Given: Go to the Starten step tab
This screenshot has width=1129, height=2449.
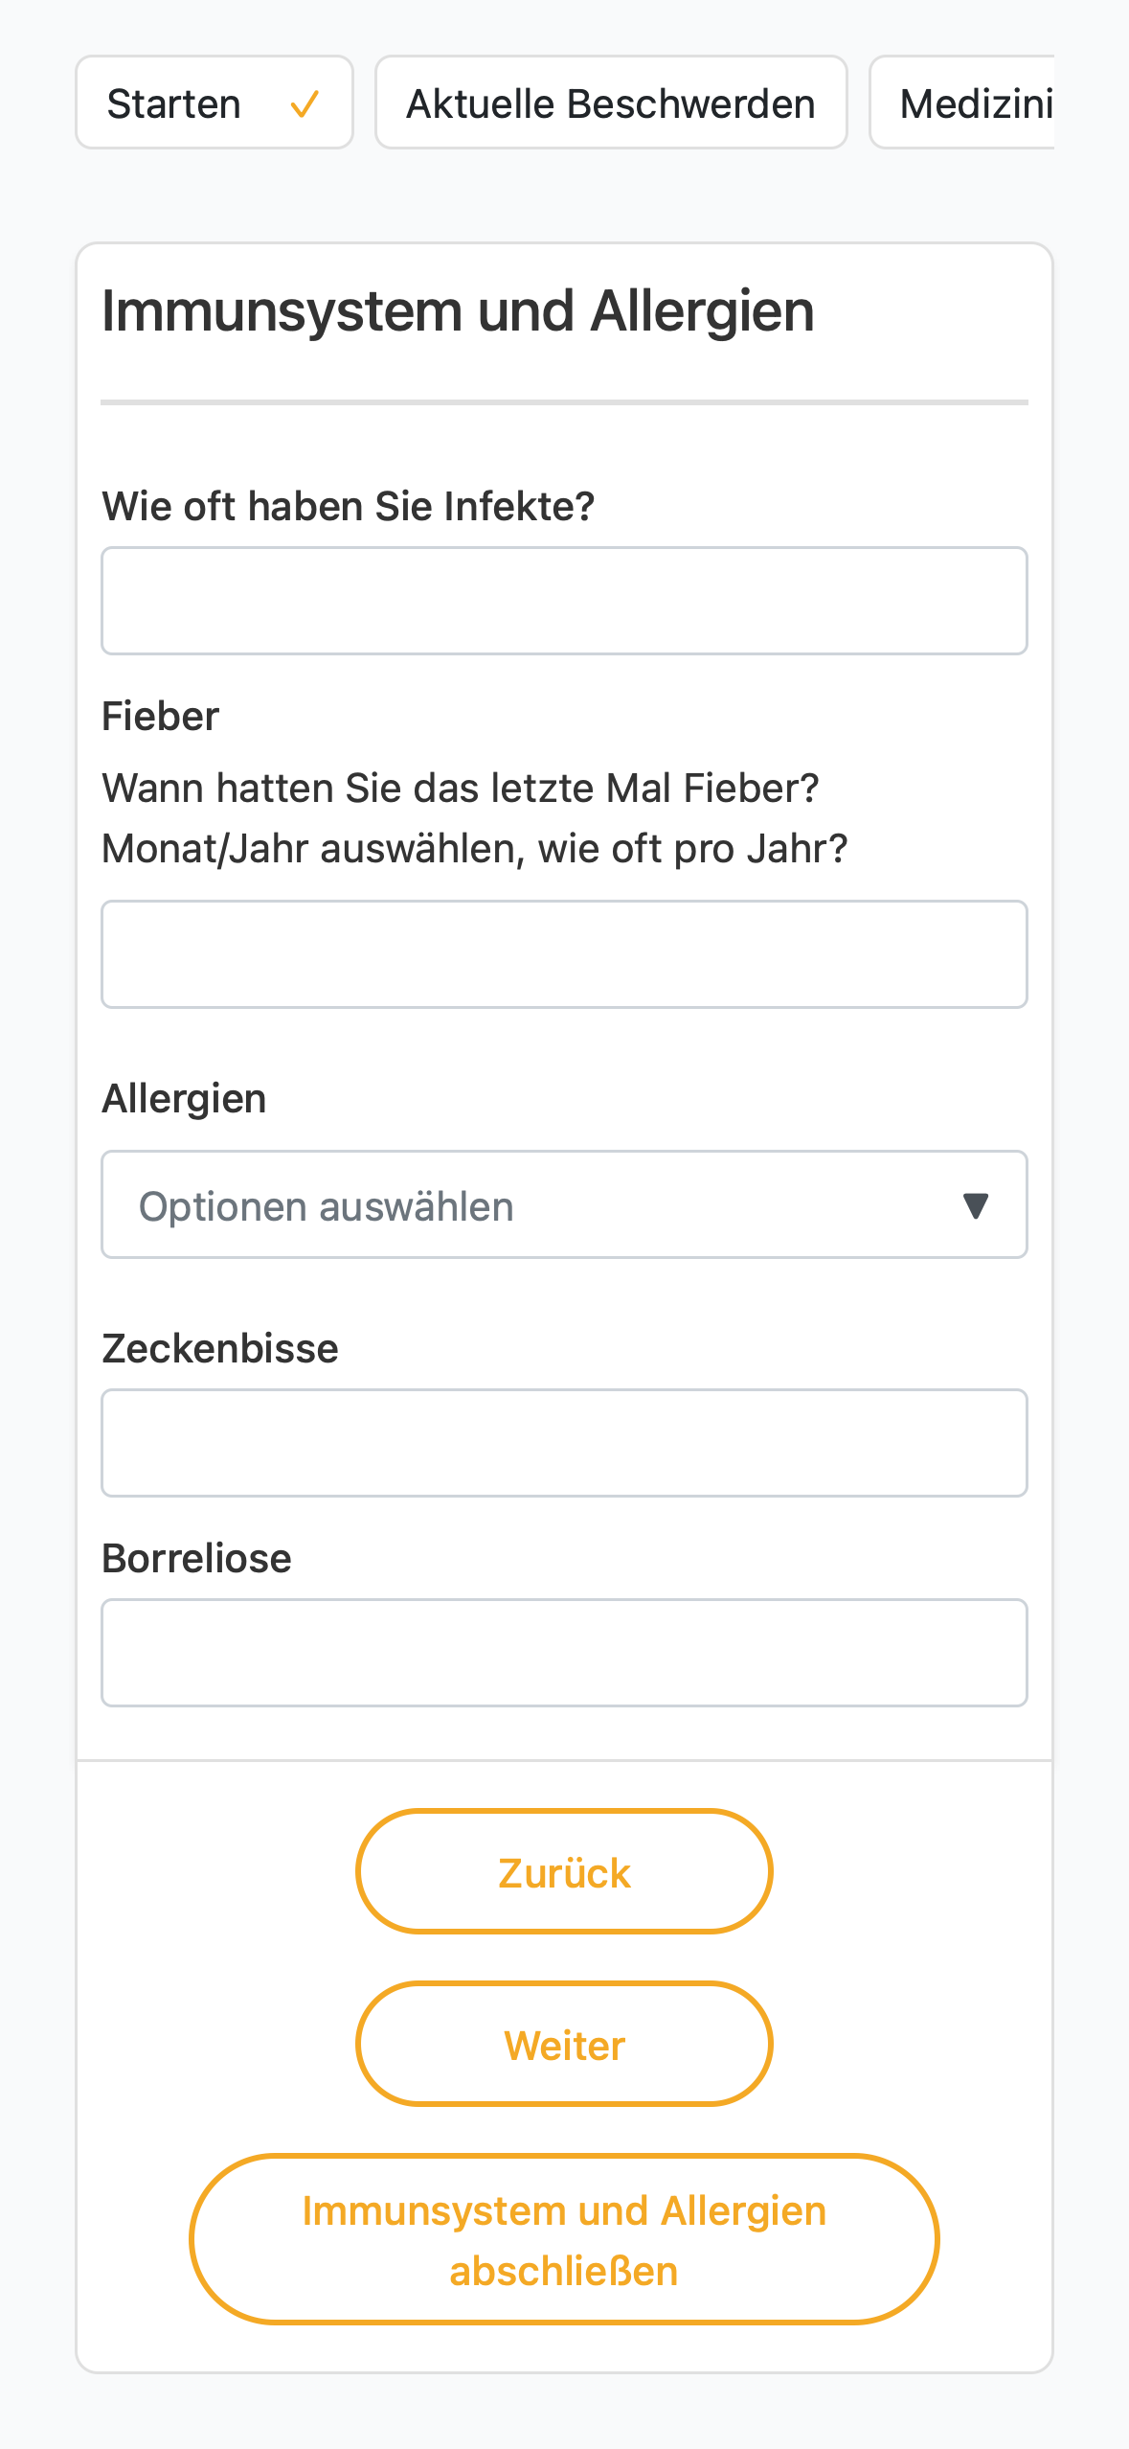Looking at the screenshot, I should [x=215, y=103].
